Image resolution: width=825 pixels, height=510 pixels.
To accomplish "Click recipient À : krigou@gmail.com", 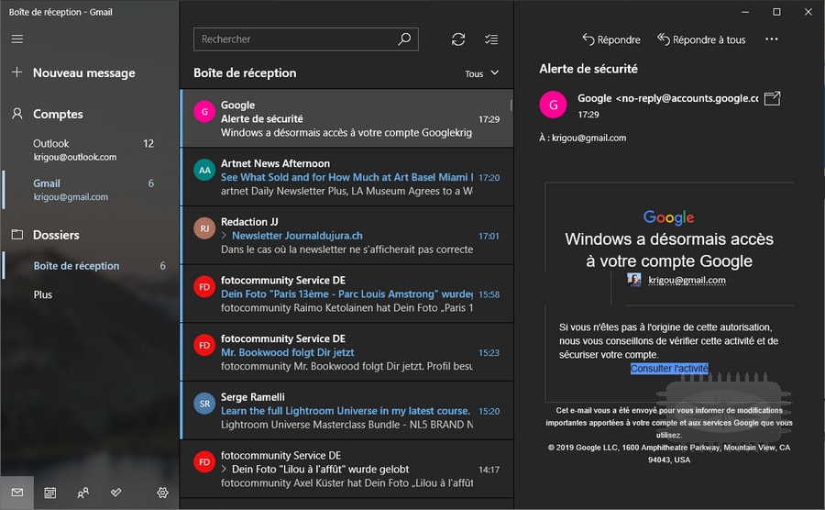I will tap(582, 138).
